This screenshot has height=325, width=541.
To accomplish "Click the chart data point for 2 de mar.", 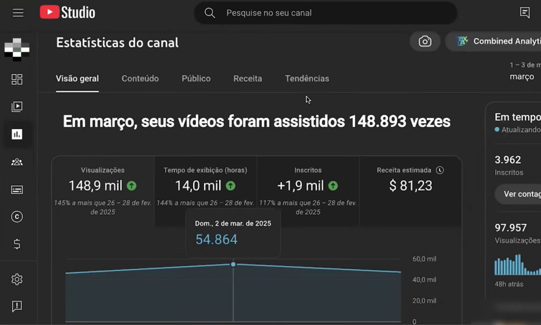I will click(233, 264).
